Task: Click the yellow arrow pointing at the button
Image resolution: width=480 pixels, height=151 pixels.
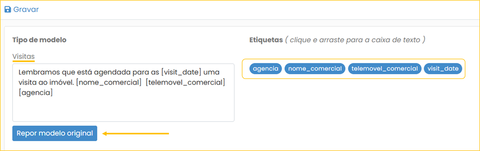Action: pos(136,134)
